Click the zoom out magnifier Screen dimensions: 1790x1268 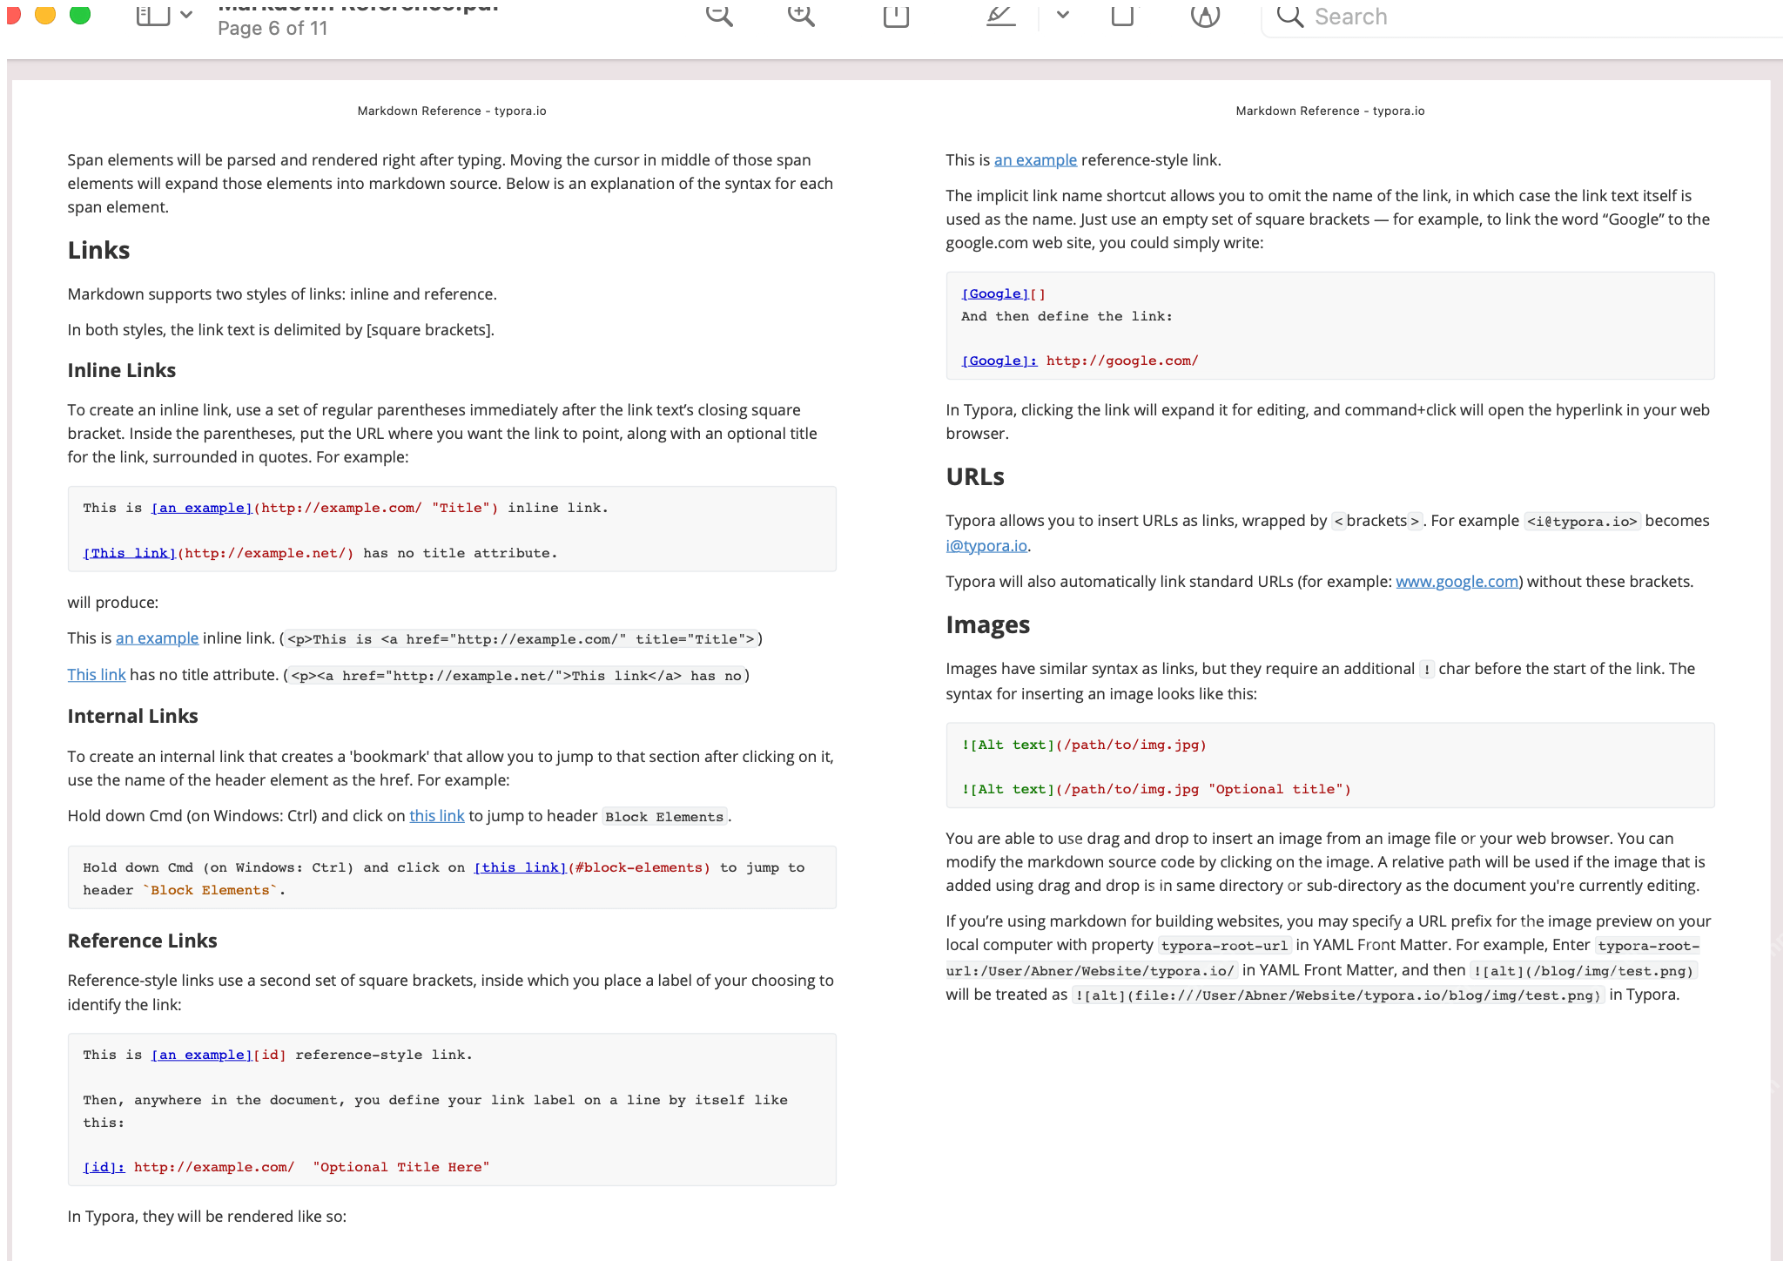click(719, 15)
